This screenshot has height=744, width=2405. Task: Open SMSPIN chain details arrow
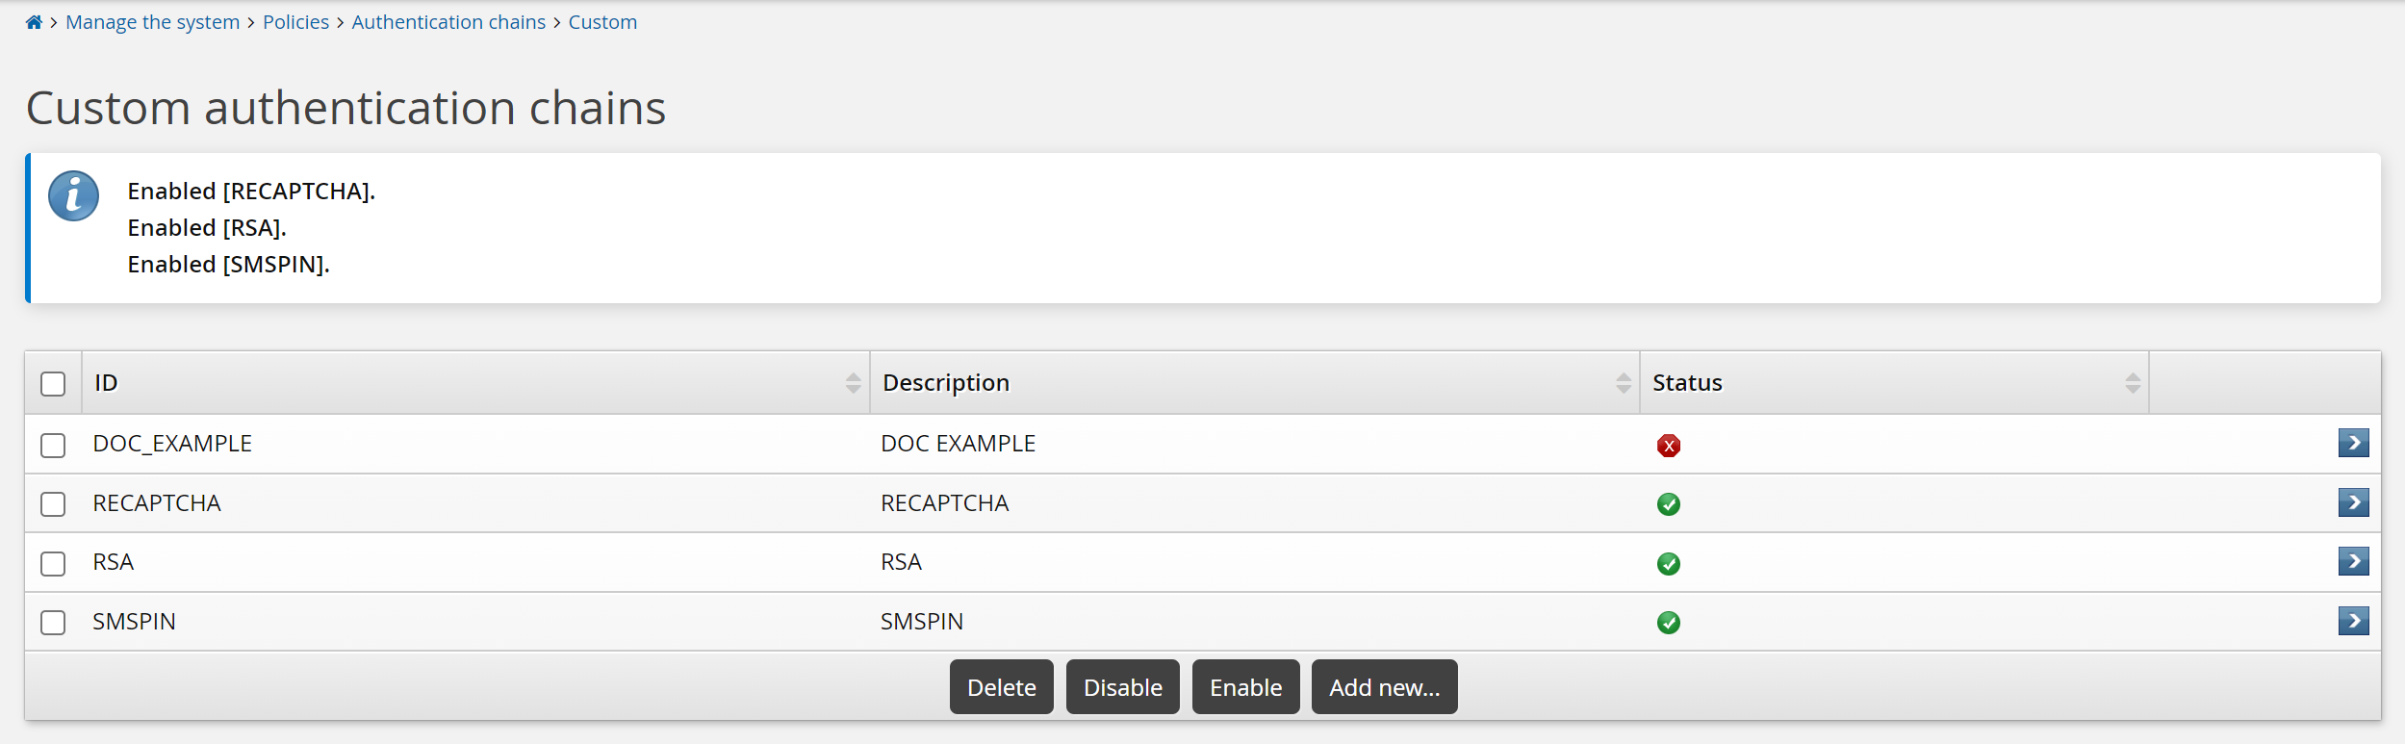click(x=2353, y=621)
